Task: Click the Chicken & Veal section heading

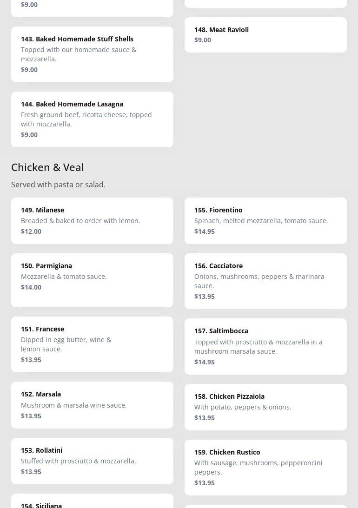Action: tap(47, 167)
